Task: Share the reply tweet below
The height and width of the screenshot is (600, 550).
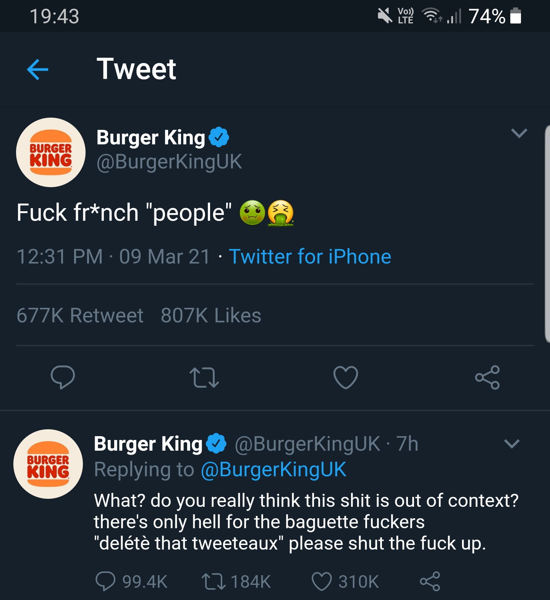Action: (x=430, y=581)
